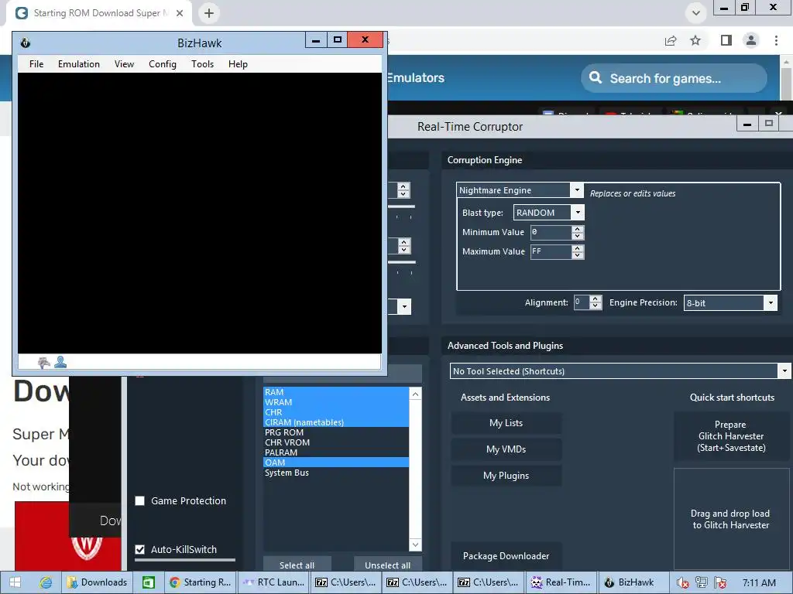Decrease Alignment with down arrow

[x=596, y=306]
